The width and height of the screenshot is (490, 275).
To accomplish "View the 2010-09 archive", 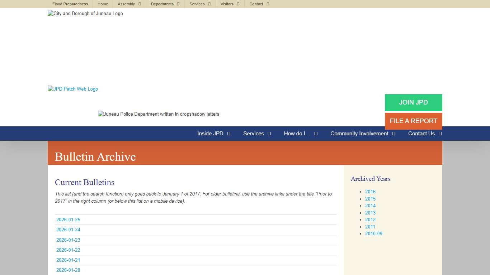I will pyautogui.click(x=373, y=233).
